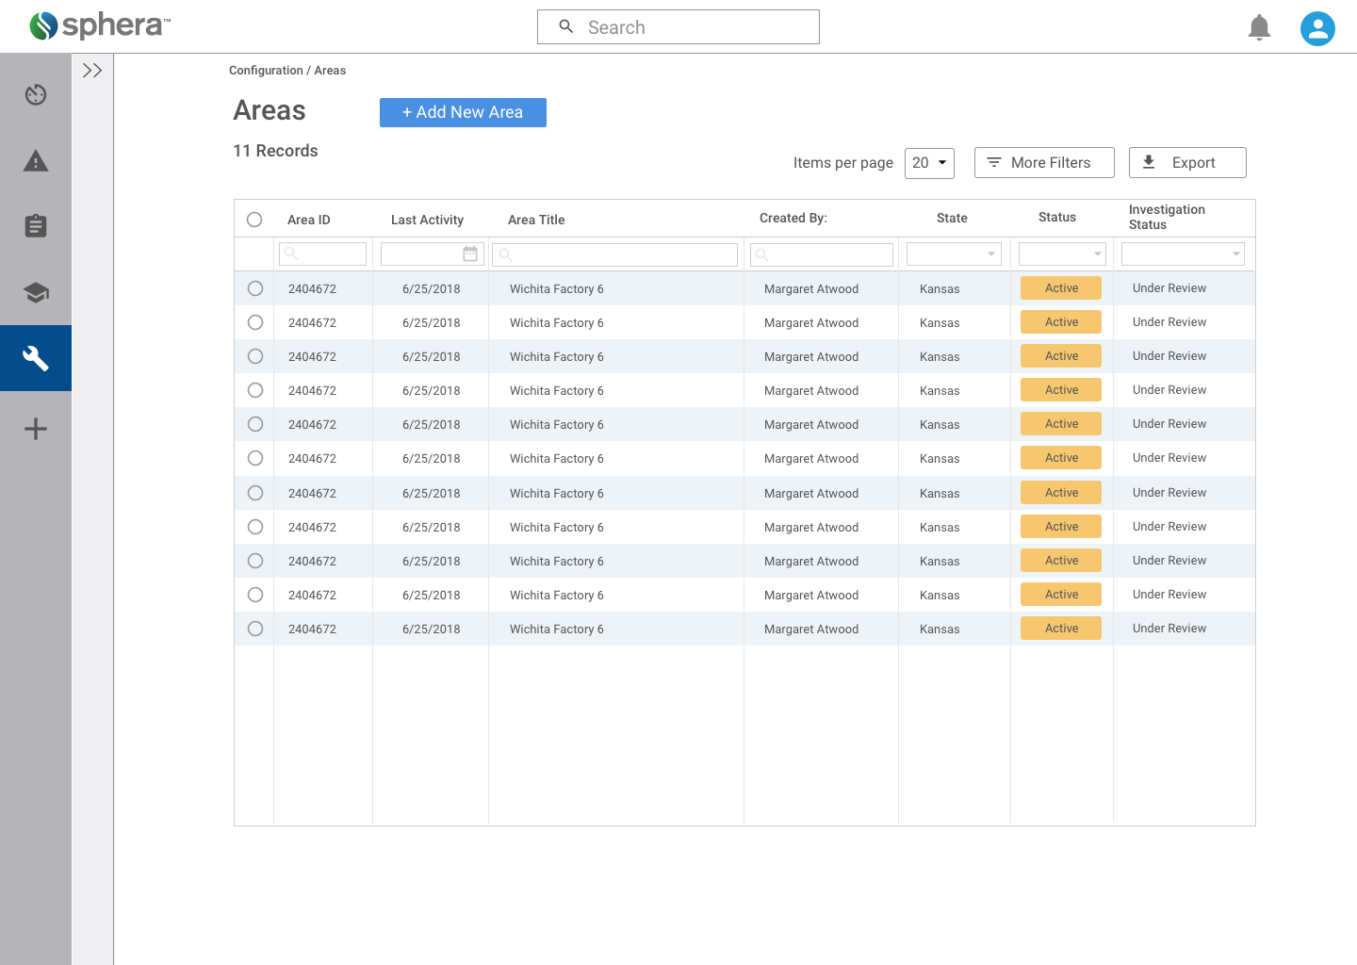Expand the sidebar with double chevron

92,71
